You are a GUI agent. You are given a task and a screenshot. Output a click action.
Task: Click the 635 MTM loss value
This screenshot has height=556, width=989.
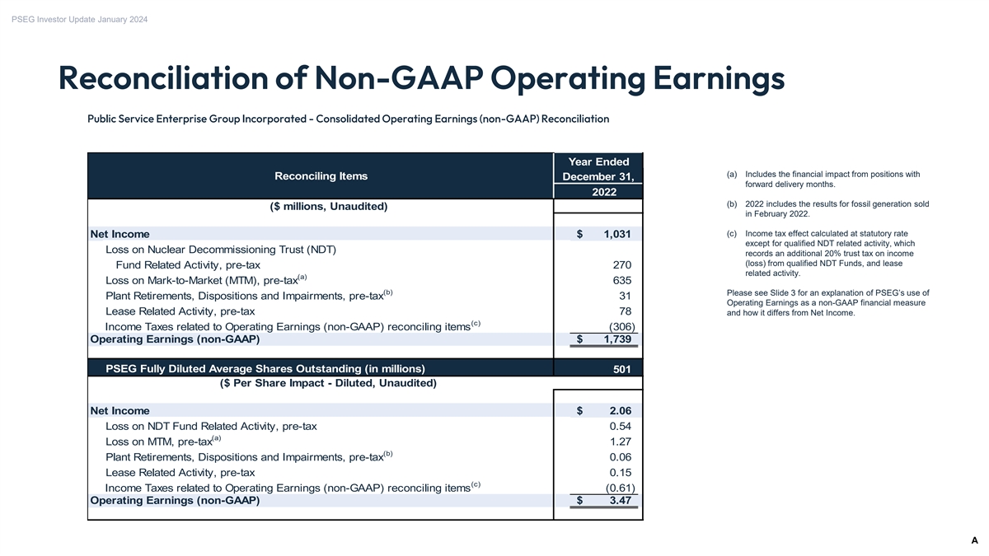pos(621,281)
